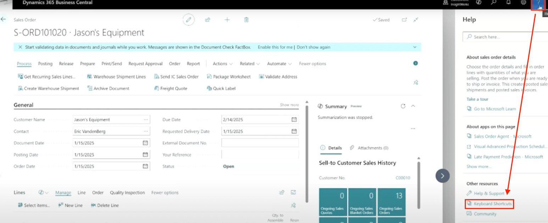Collapse the Summary section chevron

tap(413, 106)
